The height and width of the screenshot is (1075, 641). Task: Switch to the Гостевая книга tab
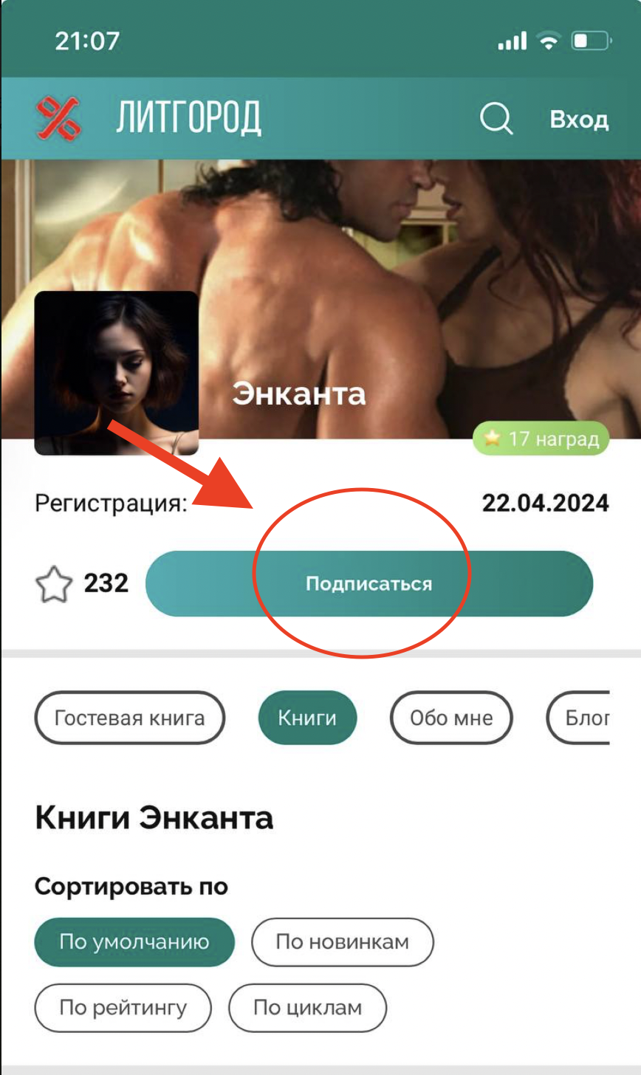pyautogui.click(x=130, y=718)
